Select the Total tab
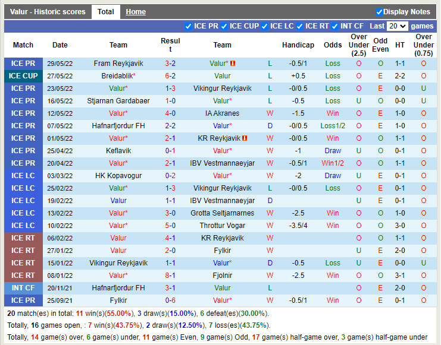This screenshot has height=345, width=441. pyautogui.click(x=106, y=12)
